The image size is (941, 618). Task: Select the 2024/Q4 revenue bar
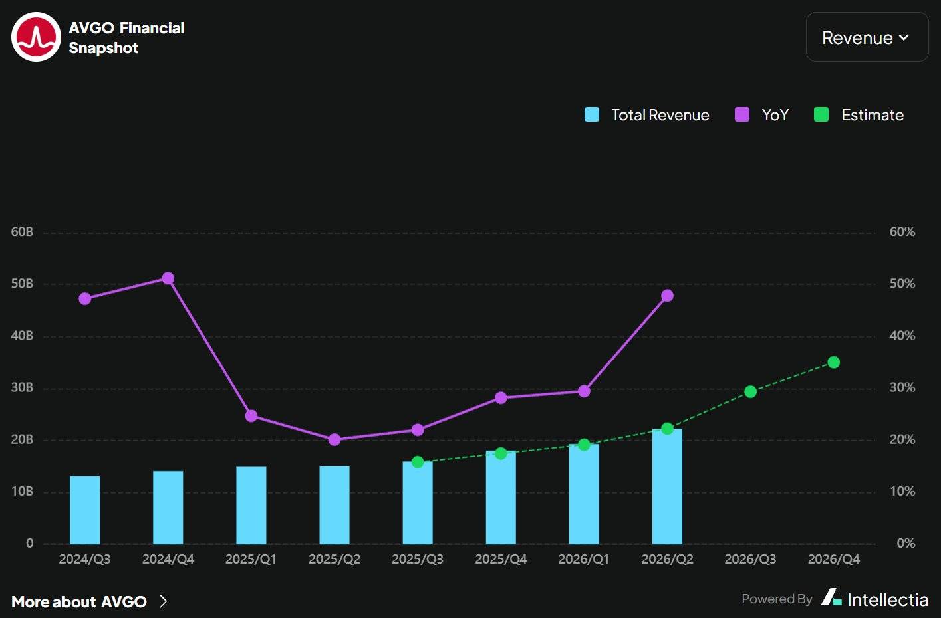tap(168, 508)
